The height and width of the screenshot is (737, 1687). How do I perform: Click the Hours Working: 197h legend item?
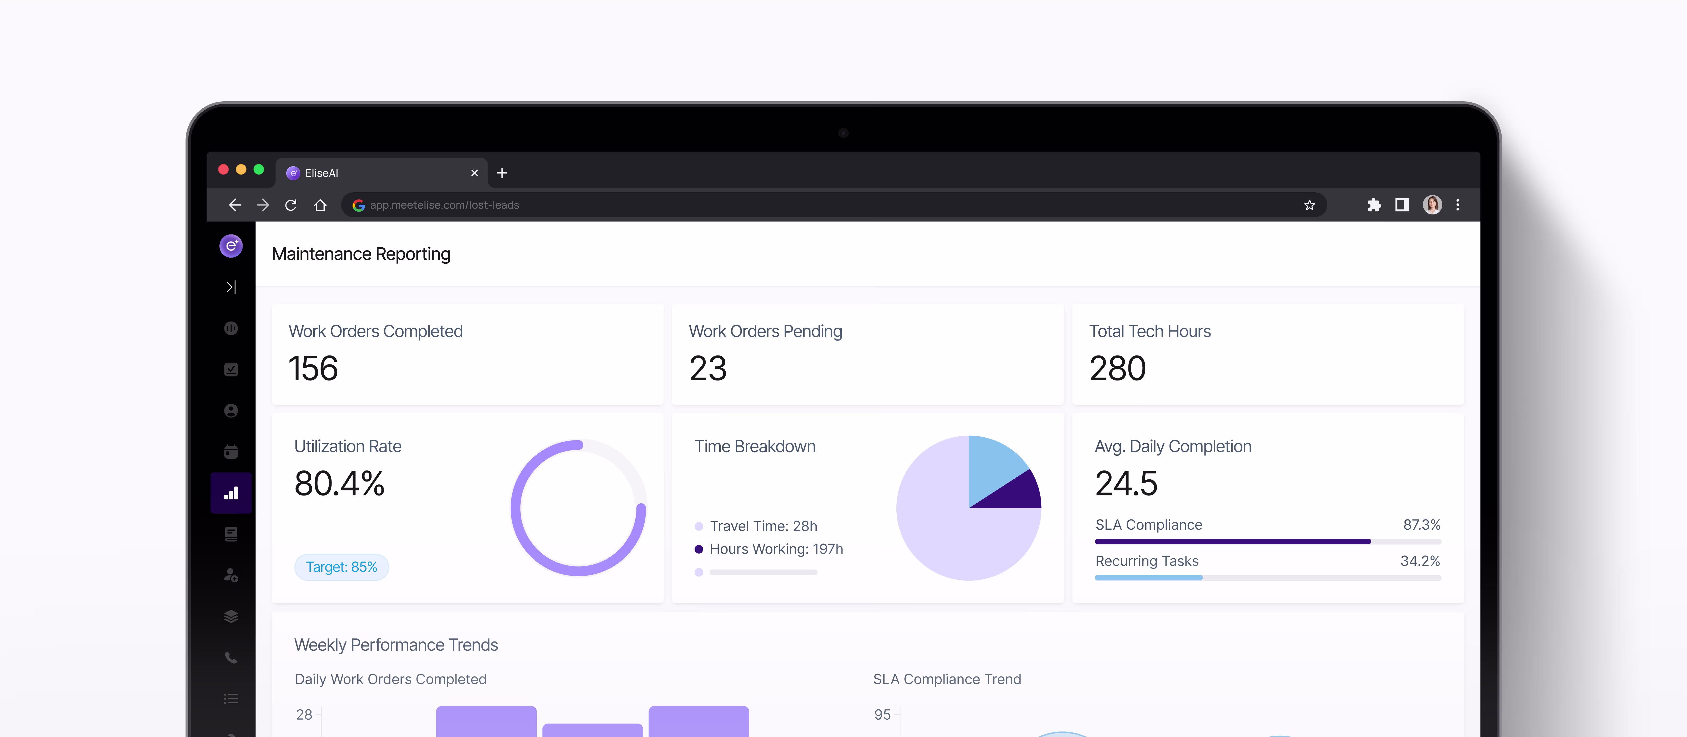[x=769, y=549]
